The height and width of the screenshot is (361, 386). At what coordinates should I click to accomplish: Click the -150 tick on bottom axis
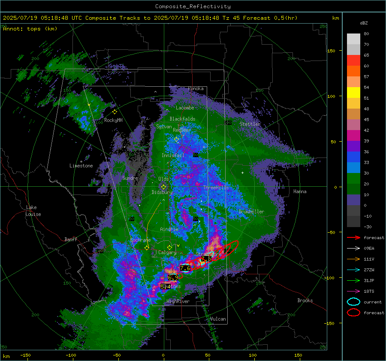(x=25, y=355)
